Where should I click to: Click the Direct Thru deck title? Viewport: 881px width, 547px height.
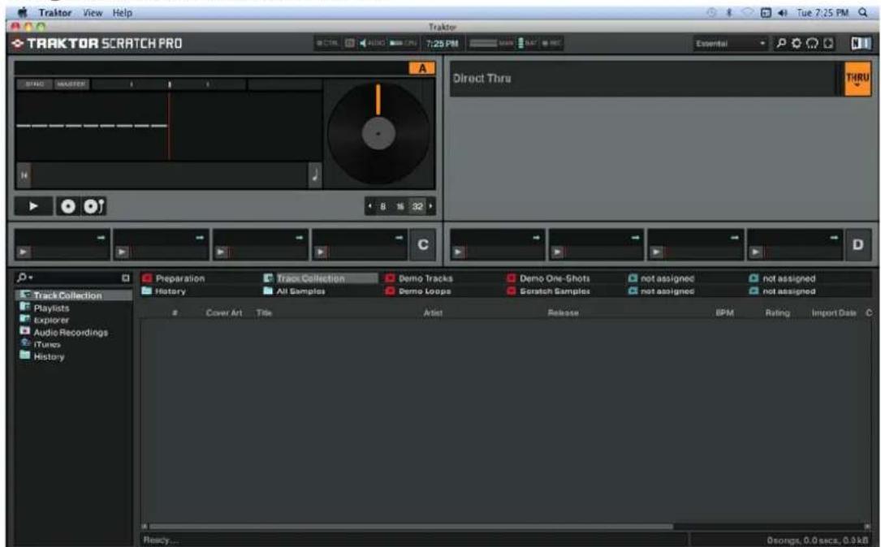coord(482,79)
